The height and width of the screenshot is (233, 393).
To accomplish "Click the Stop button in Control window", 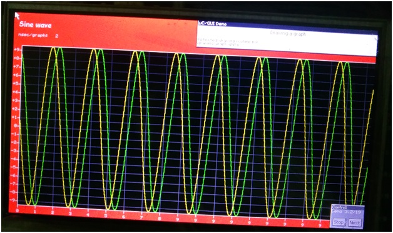I will click(339, 222).
